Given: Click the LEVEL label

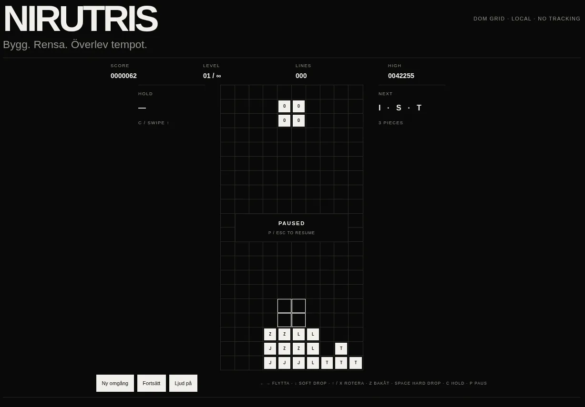Looking at the screenshot, I should tap(212, 66).
